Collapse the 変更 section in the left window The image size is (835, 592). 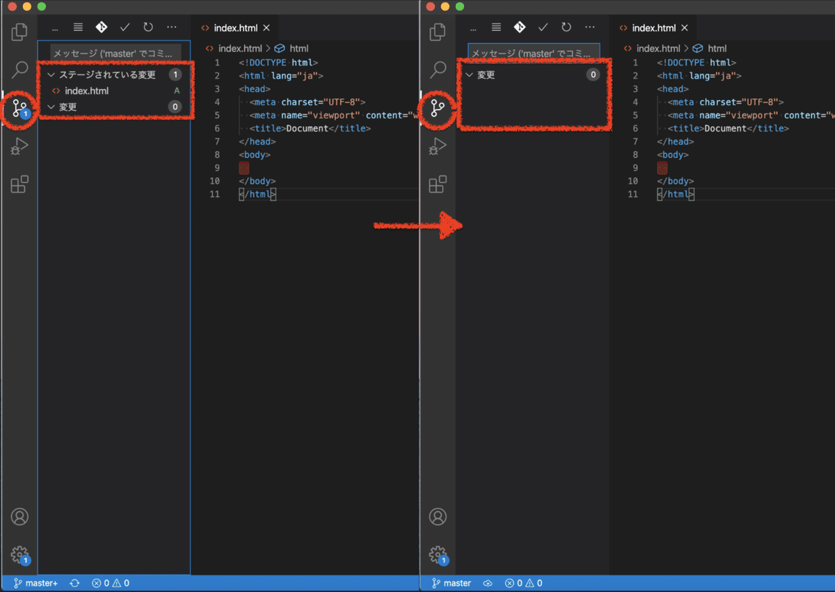pos(114,106)
